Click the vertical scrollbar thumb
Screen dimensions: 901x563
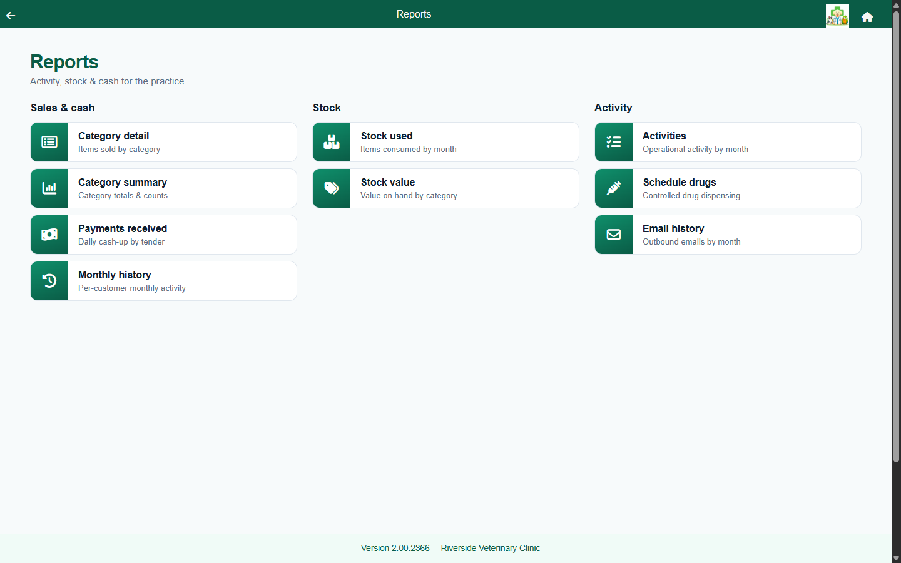click(896, 236)
